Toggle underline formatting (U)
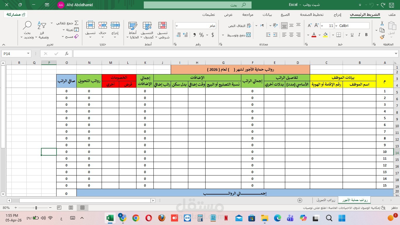 pos(352,35)
